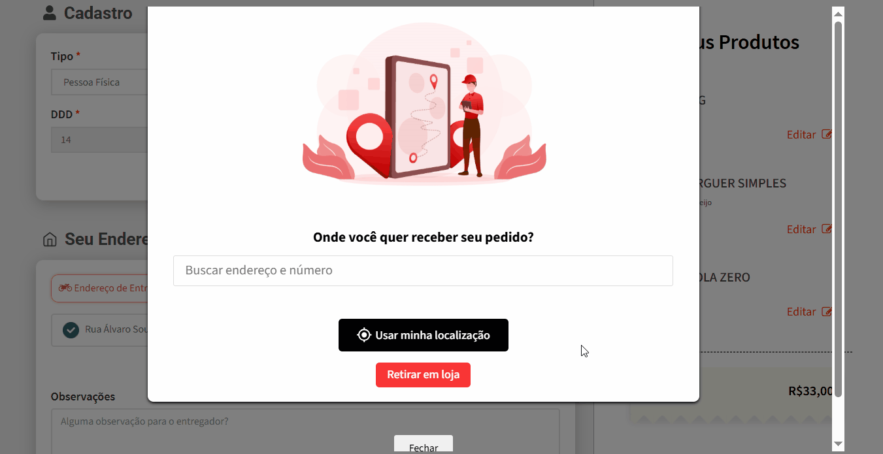Click the red Retirar em loja button

tap(423, 375)
